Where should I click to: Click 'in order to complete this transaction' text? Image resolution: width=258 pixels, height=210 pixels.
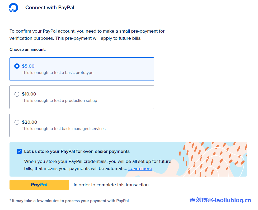click(111, 185)
